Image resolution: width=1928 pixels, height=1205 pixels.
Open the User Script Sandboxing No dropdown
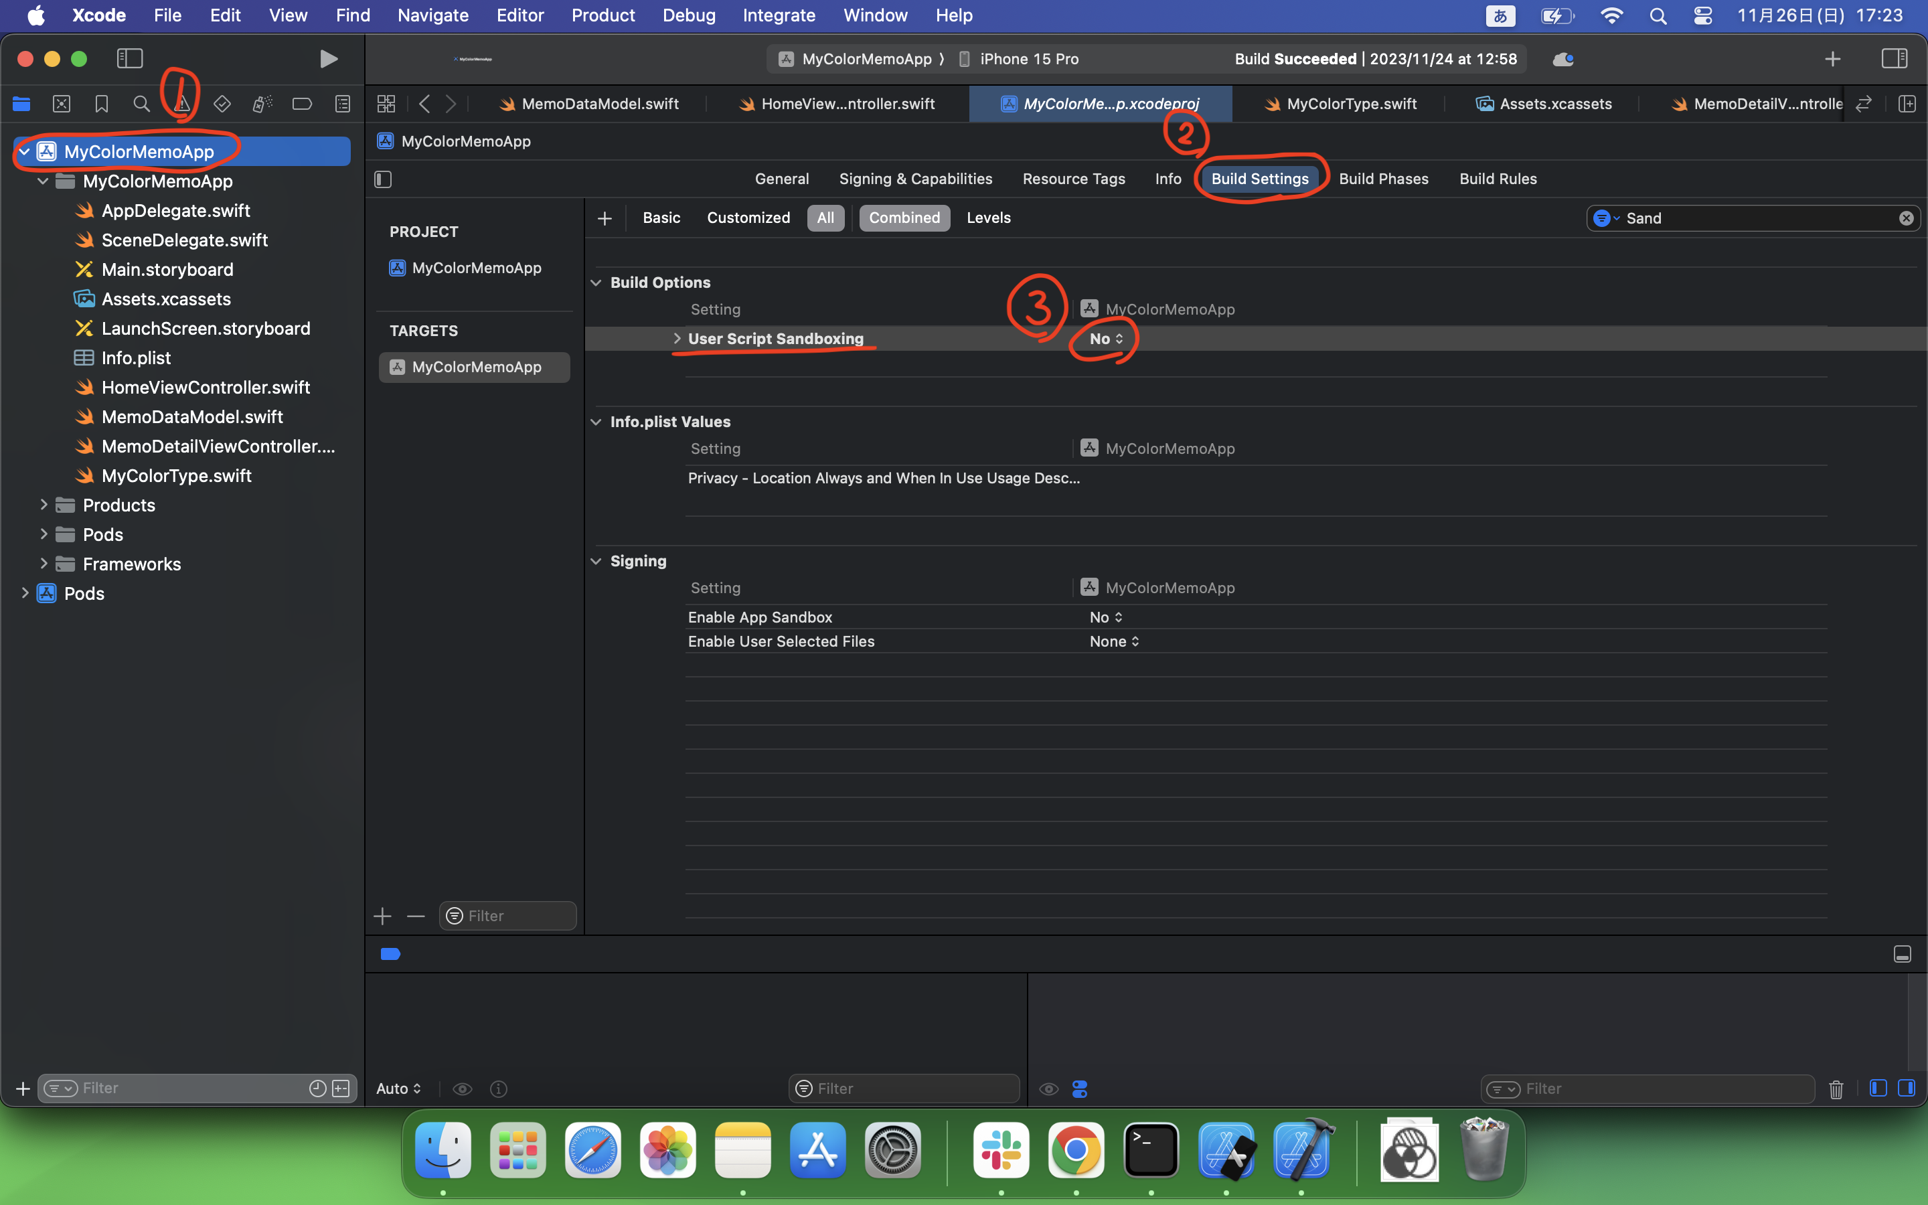pyautogui.click(x=1106, y=339)
